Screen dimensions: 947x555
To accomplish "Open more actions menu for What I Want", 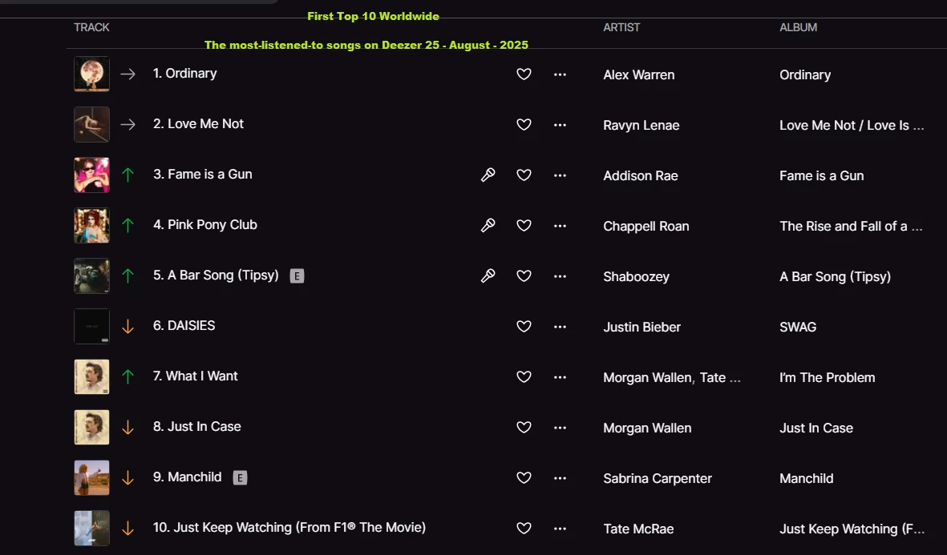I will click(560, 377).
